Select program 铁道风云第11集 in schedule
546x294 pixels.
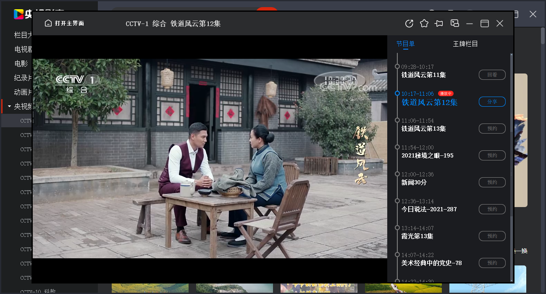click(x=424, y=75)
